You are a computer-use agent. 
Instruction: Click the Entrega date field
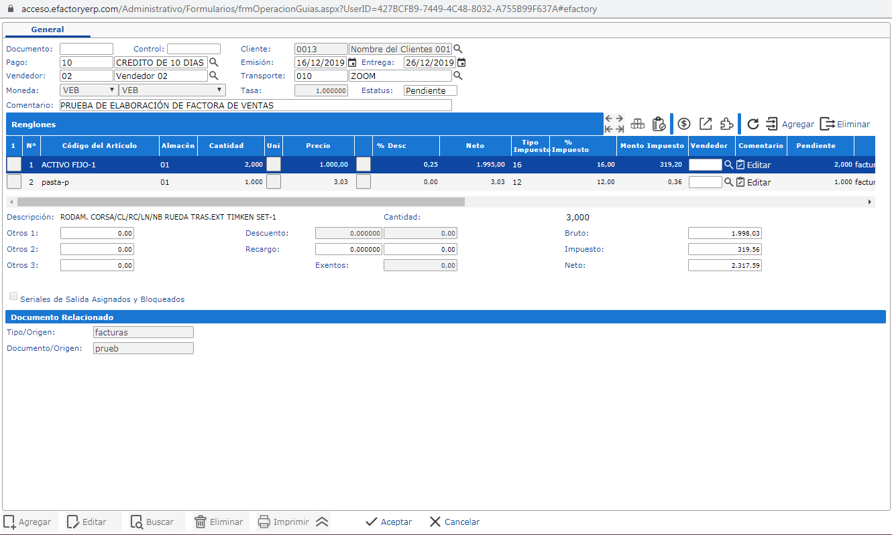click(x=430, y=62)
